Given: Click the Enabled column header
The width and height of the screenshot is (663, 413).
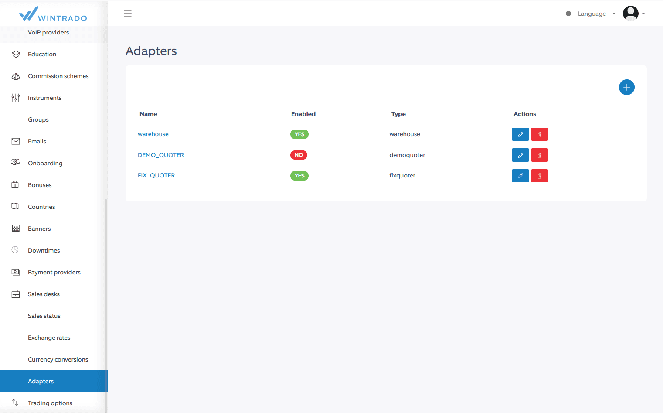Looking at the screenshot, I should point(303,114).
